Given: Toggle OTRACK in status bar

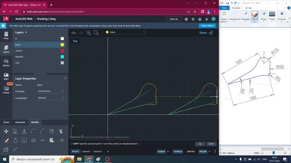Looking at the screenshot, I should (x=178, y=152).
